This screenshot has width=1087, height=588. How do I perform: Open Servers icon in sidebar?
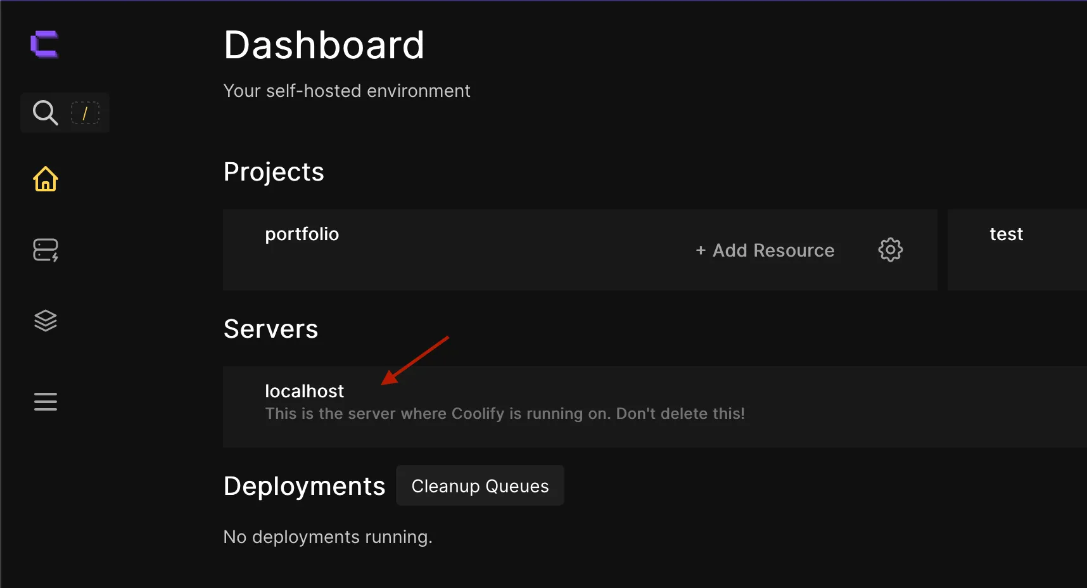click(x=46, y=250)
